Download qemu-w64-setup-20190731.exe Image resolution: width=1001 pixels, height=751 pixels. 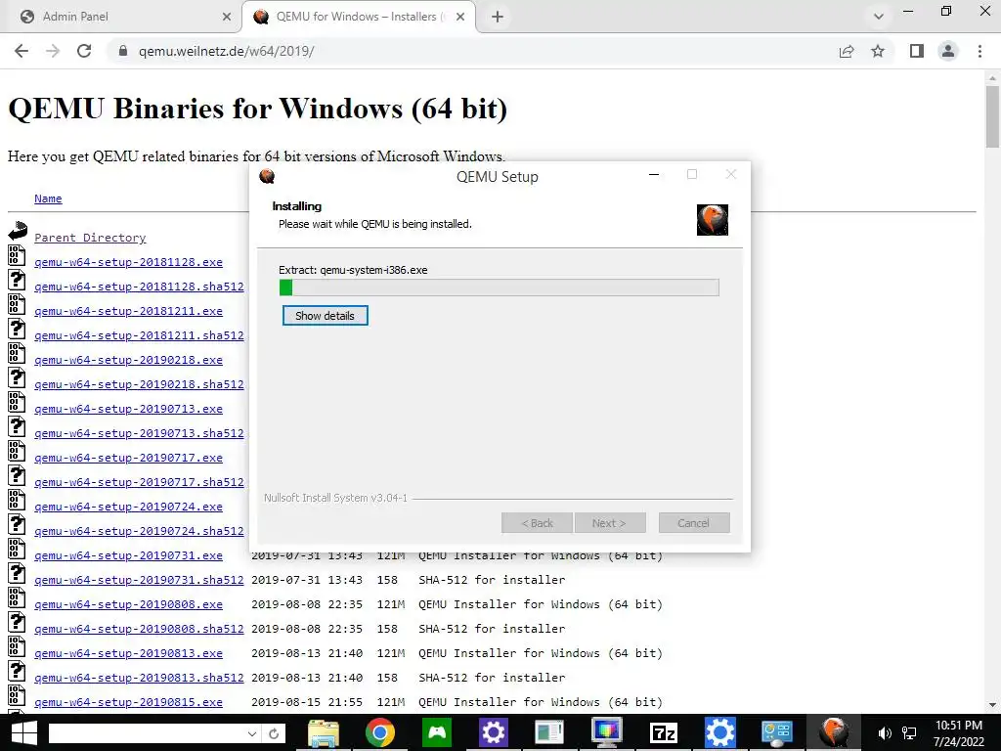tap(128, 555)
